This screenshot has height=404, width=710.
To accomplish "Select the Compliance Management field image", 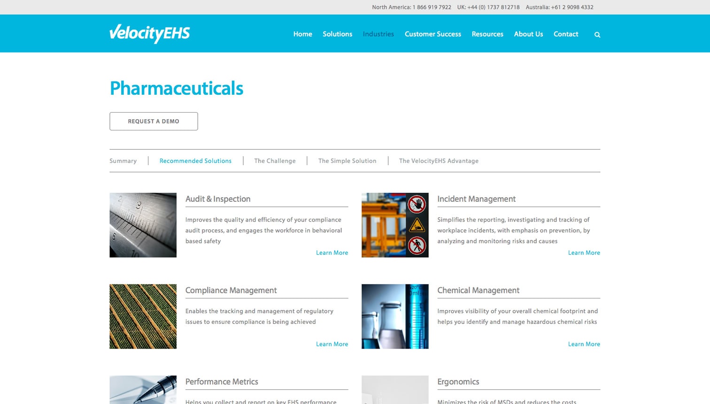I will coord(143,316).
